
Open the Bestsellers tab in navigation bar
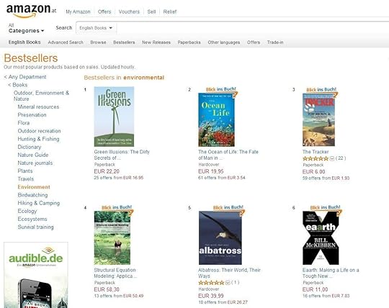coord(124,42)
